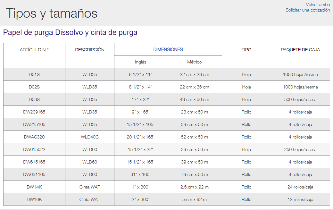333x210 pixels.
Task: Click the TIPO column header
Action: coord(246,50)
